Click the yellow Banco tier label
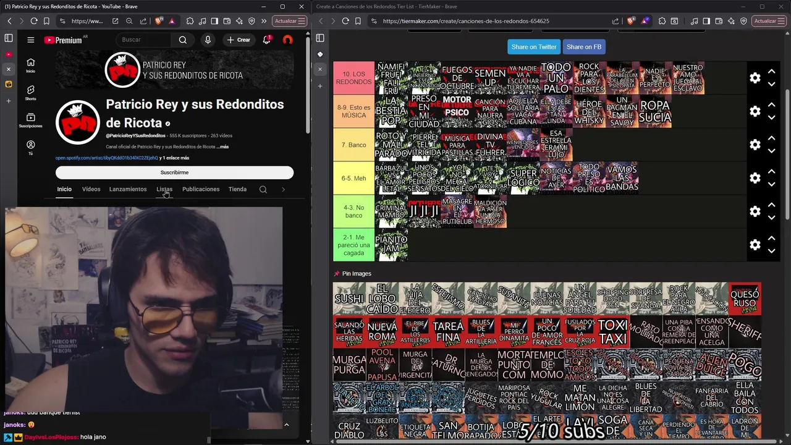This screenshot has width=791, height=445. pos(353,145)
